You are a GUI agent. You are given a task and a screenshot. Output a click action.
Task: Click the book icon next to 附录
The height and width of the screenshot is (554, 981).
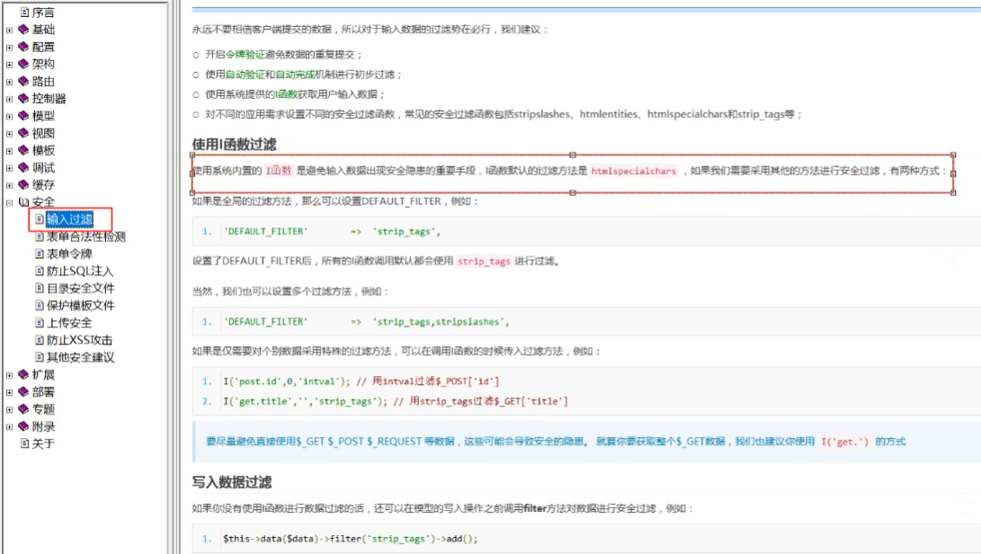tap(23, 426)
